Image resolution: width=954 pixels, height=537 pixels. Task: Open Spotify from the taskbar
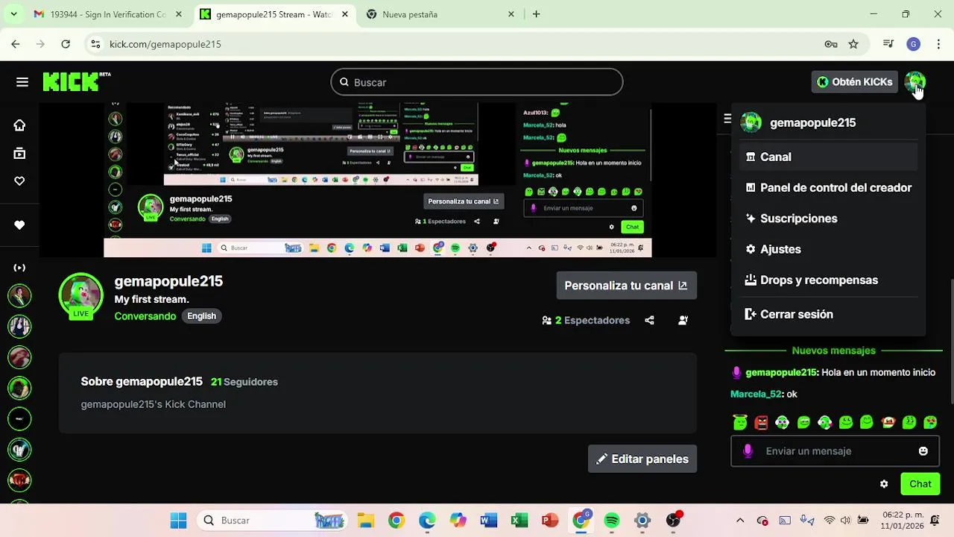tap(612, 521)
